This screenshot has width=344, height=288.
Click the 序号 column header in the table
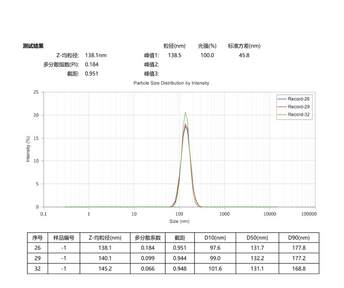(x=37, y=238)
